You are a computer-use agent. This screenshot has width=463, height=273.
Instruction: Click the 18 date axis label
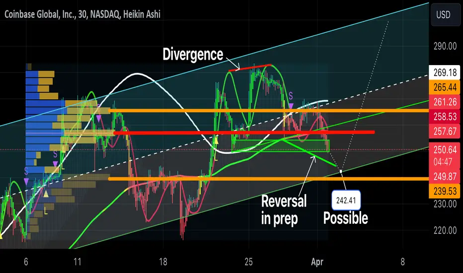(x=163, y=262)
